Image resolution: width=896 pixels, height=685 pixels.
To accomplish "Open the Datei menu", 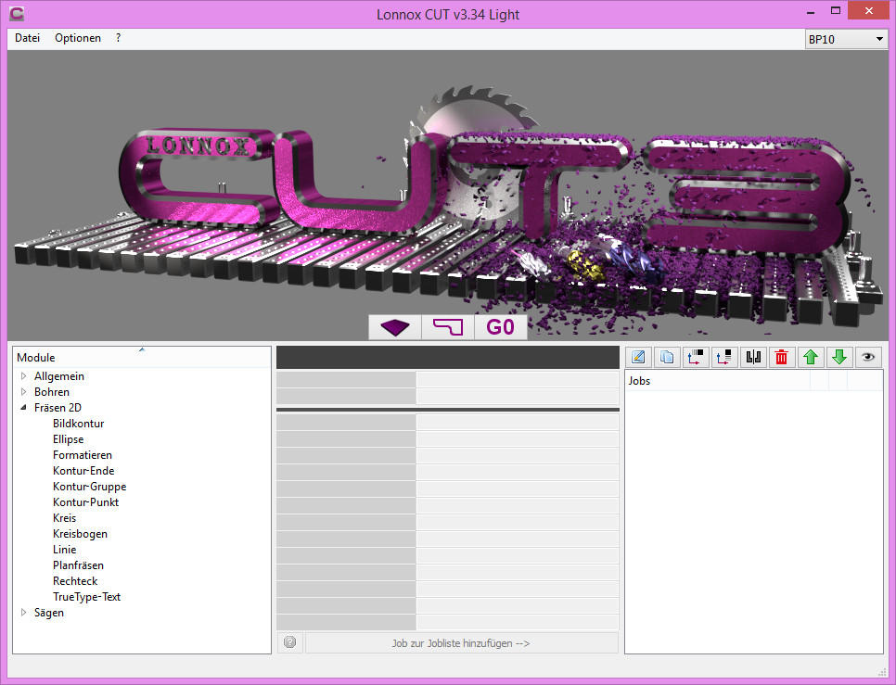I will (28, 38).
